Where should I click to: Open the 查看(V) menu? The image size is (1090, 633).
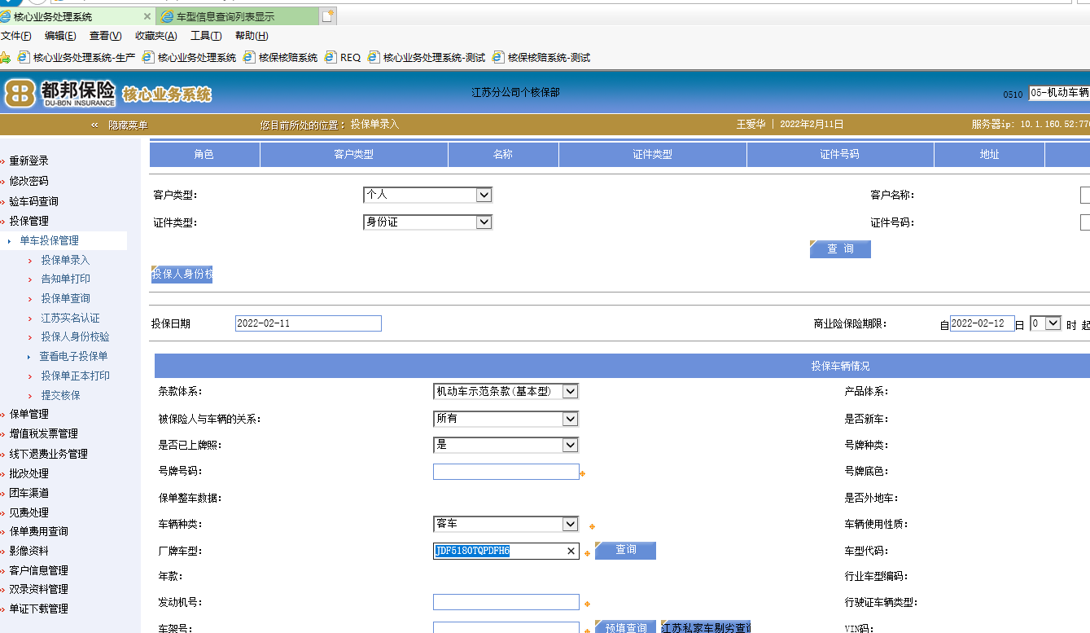point(106,36)
